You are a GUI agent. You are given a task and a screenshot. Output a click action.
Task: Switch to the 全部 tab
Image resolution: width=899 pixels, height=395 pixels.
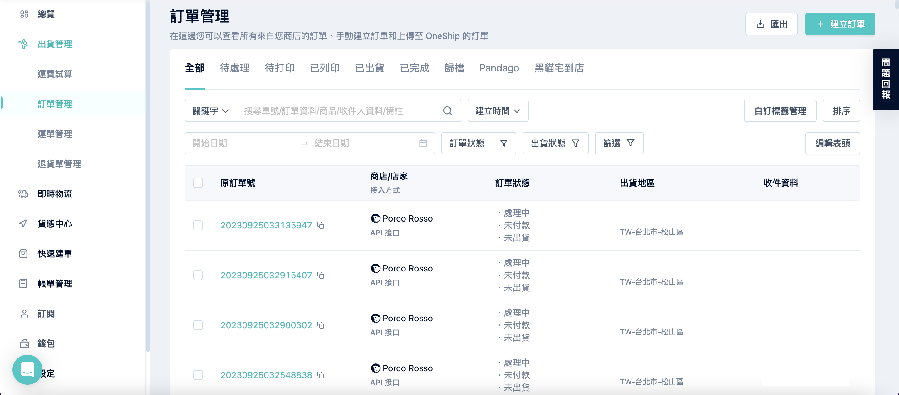pos(195,68)
